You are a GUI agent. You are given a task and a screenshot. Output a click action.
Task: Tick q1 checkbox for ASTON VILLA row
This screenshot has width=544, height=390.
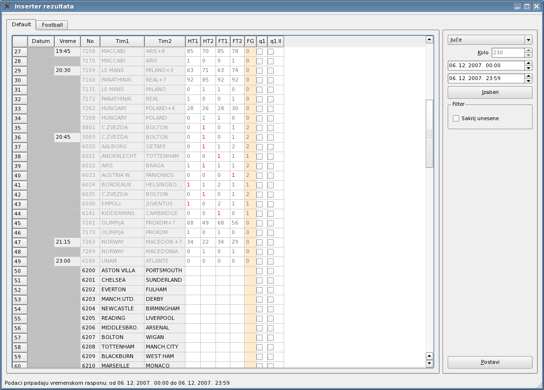pyautogui.click(x=260, y=271)
